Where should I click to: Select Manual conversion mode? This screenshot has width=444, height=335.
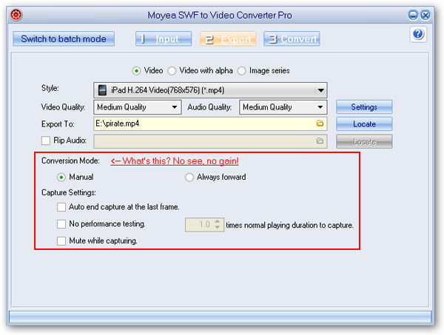61,177
